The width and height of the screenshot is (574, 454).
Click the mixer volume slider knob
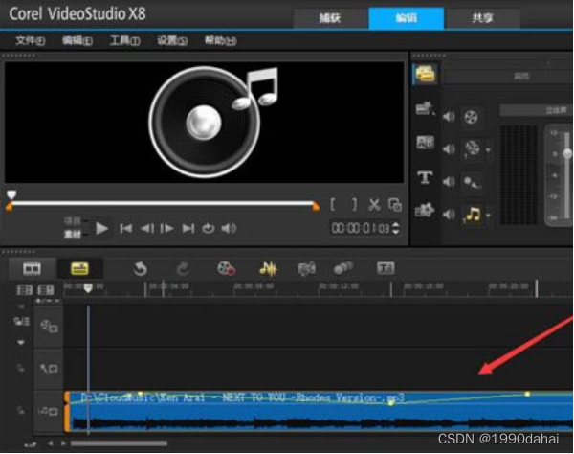567,153
